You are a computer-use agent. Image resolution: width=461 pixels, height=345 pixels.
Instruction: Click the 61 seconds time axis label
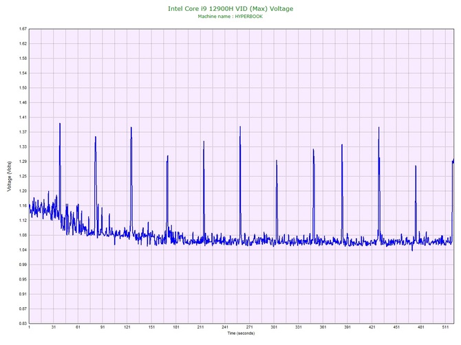[78, 327]
